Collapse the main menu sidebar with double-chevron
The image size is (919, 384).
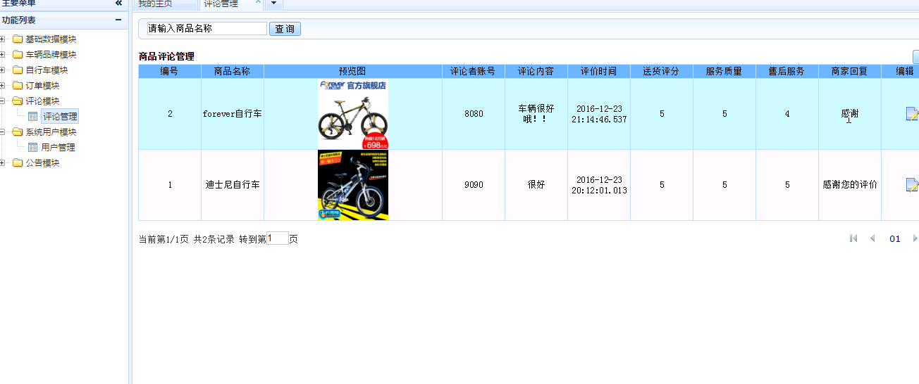tap(118, 3)
